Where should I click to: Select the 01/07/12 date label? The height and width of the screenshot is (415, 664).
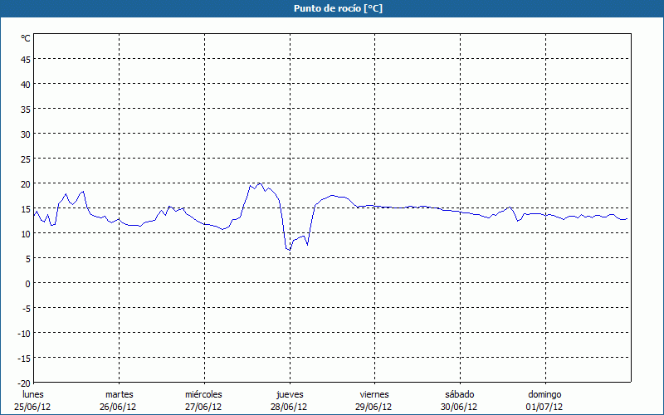(544, 407)
